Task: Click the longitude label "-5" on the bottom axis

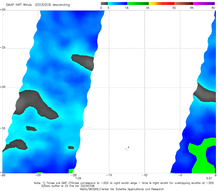Action: 180,175
